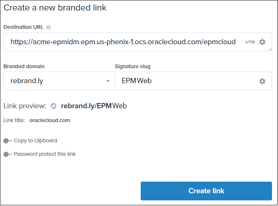Click the Create a new branded link heading
The height and width of the screenshot is (206, 278).
click(x=55, y=8)
